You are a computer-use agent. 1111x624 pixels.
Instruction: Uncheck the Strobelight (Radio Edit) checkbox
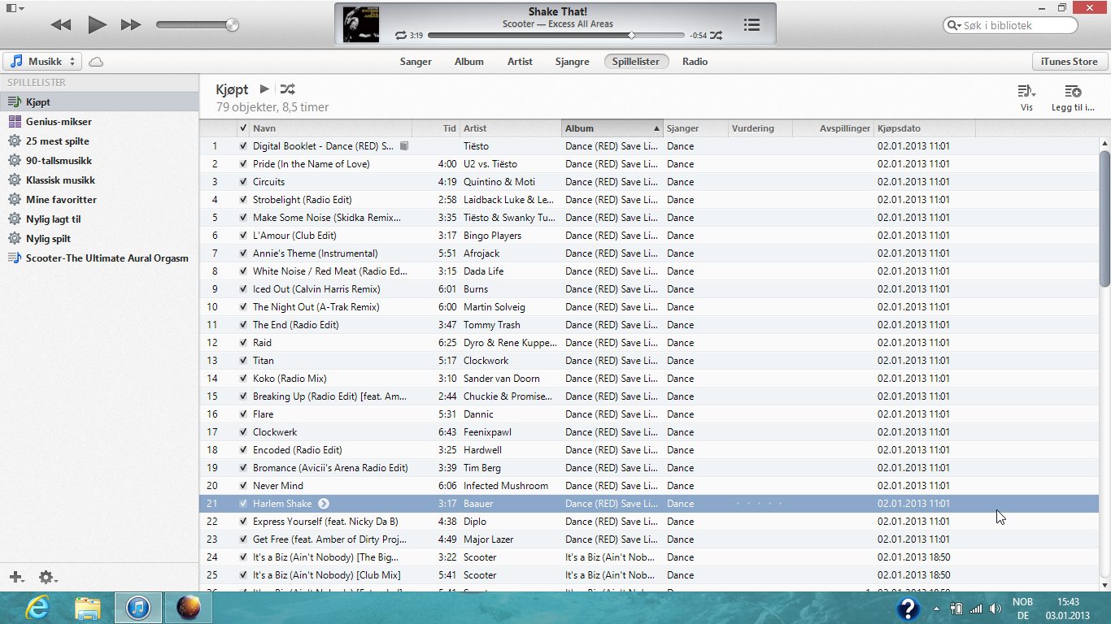243,200
